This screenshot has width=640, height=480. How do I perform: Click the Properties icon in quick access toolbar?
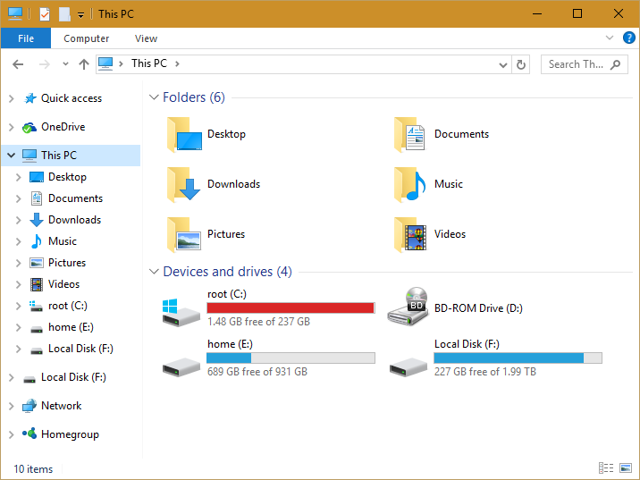pos(45,14)
